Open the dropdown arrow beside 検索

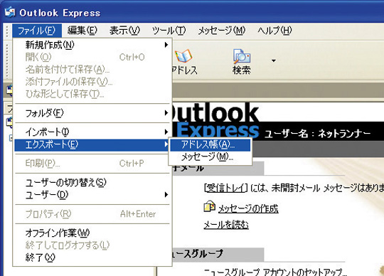(x=274, y=60)
